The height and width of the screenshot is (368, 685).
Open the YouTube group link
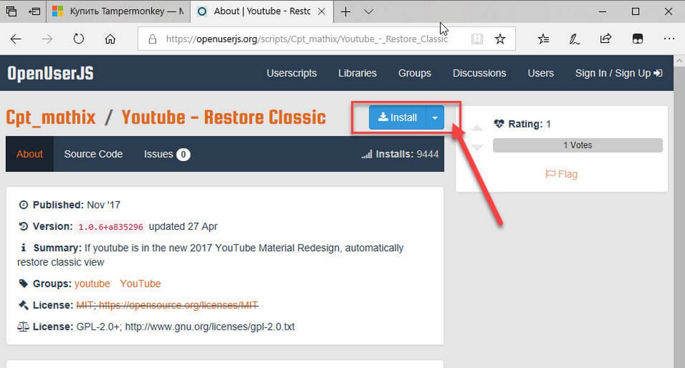140,284
